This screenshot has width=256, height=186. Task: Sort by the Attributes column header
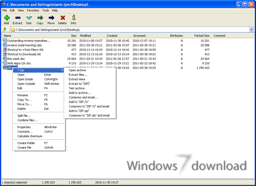(x=171, y=35)
